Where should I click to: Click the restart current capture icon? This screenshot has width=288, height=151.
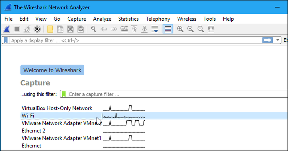click(x=27, y=29)
